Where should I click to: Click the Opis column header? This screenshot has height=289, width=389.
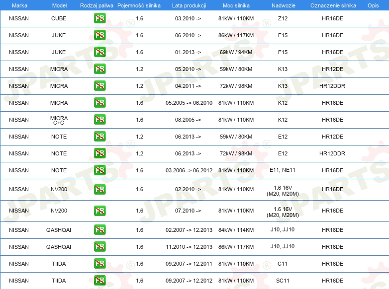pos(373,5)
